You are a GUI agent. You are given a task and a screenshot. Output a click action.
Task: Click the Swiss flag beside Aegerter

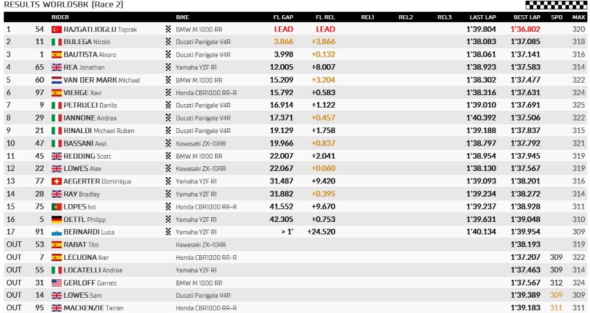pyautogui.click(x=57, y=181)
